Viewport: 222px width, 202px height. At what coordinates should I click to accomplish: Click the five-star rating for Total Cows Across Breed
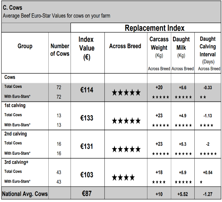(126, 93)
